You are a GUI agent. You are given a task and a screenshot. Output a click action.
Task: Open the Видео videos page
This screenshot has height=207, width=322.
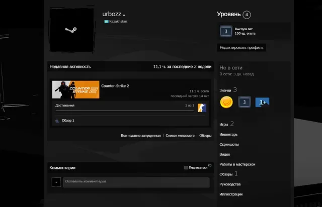click(x=225, y=154)
